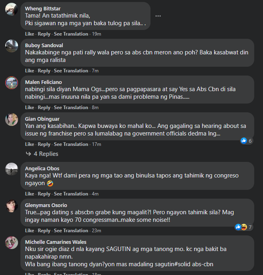Click Wheng Bittstar's profile avatar

pos(11,9)
